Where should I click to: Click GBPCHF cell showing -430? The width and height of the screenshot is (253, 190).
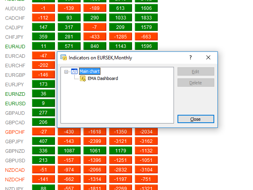tap(69, 132)
